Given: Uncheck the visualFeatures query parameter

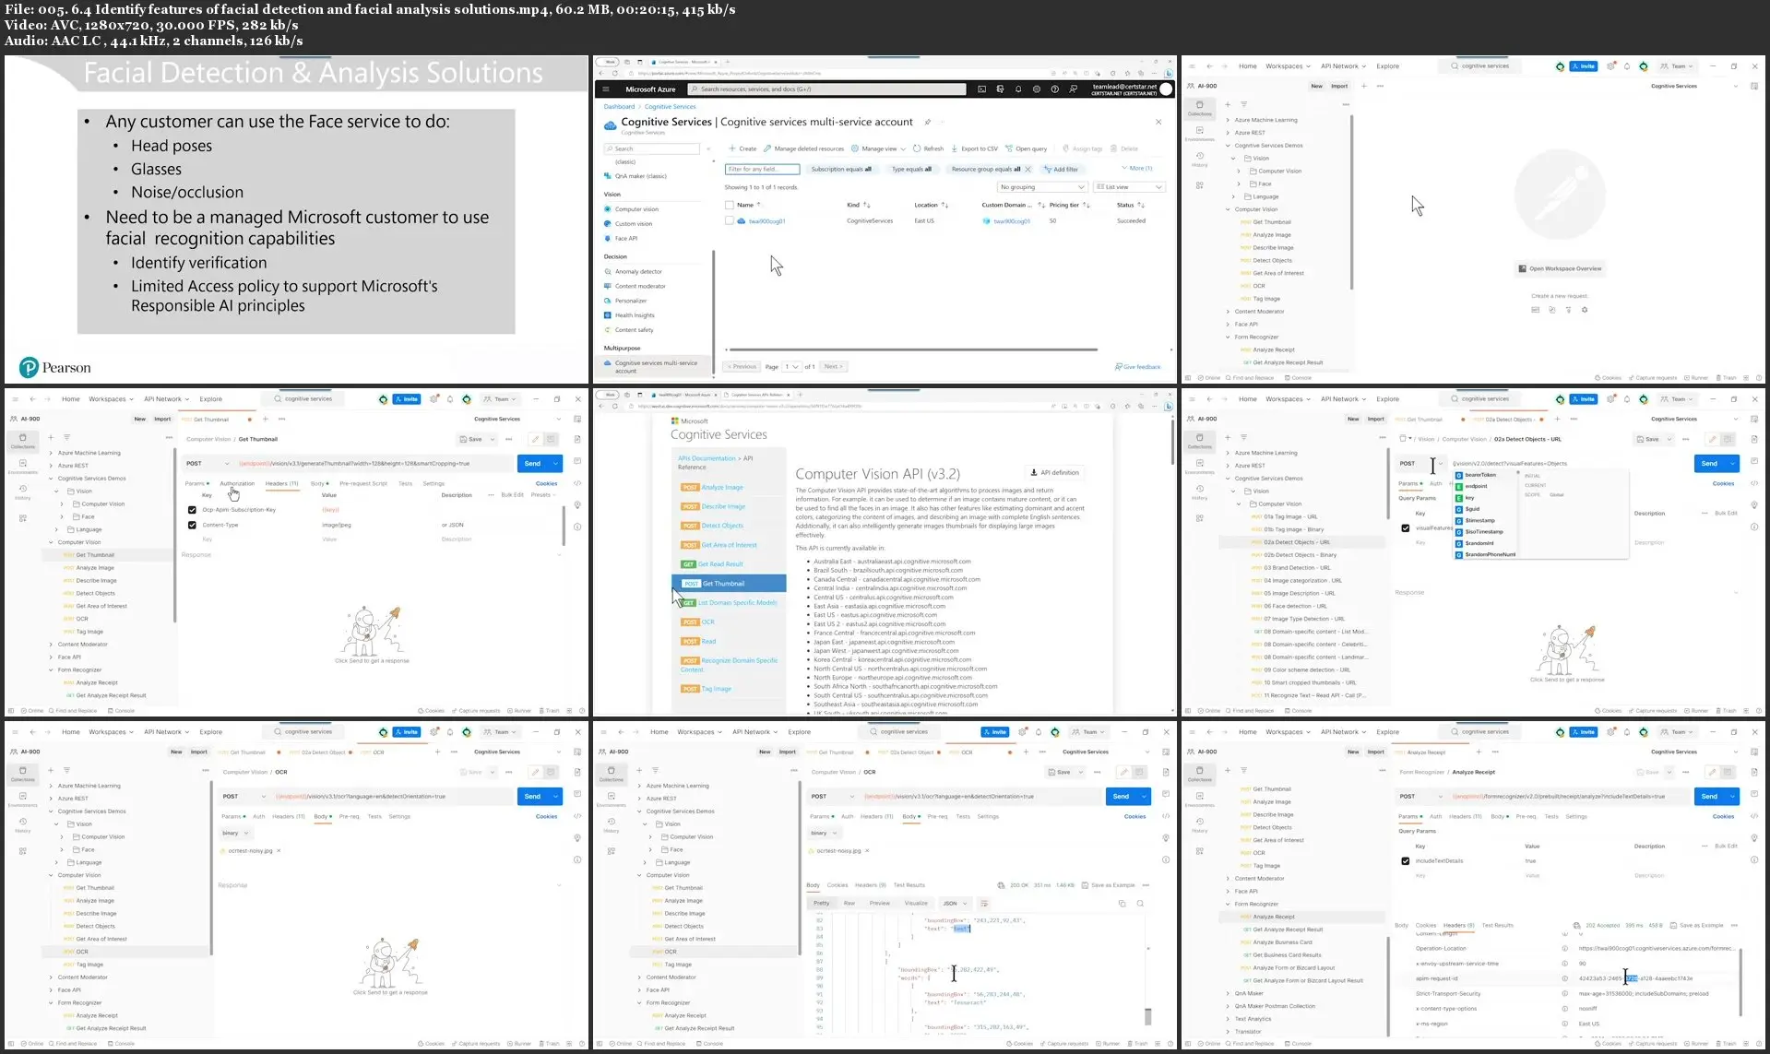Looking at the screenshot, I should (1406, 528).
